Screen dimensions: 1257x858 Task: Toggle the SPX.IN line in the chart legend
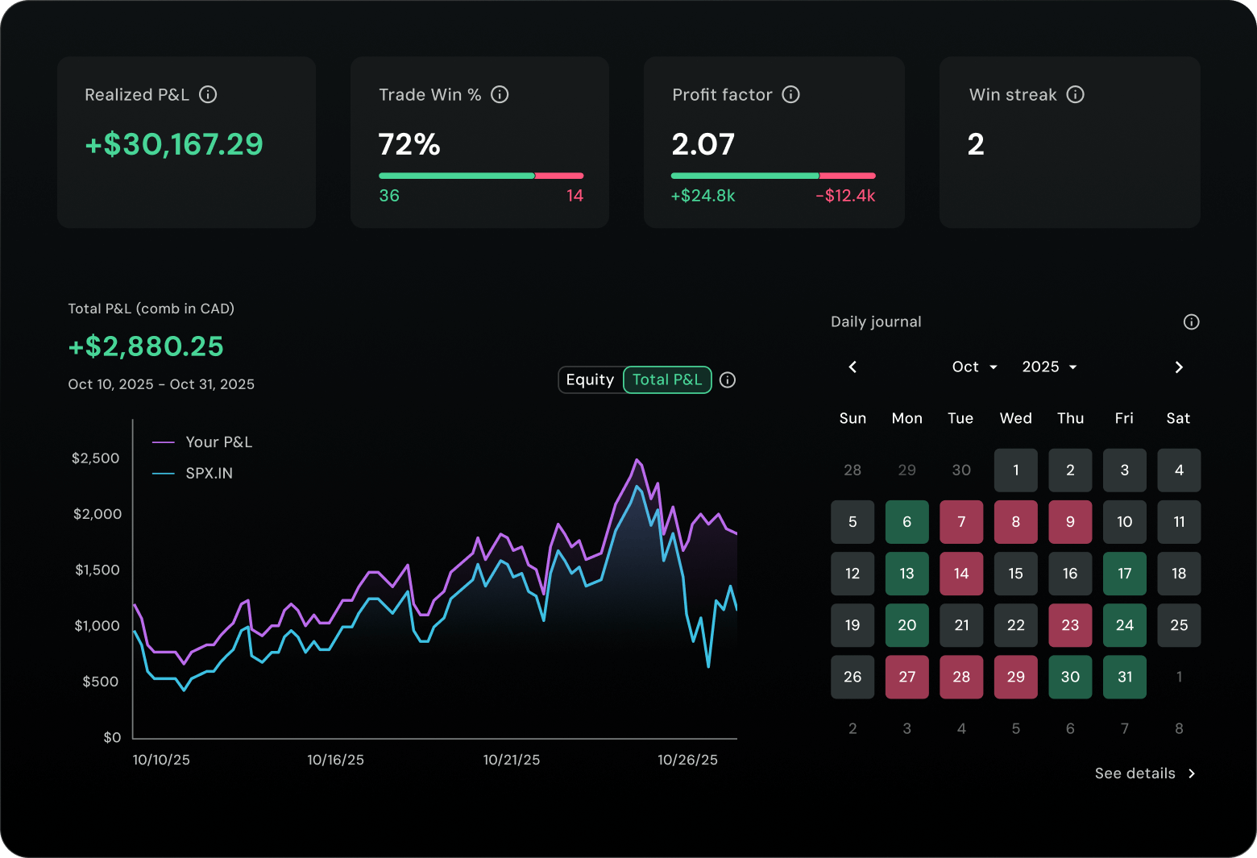tap(209, 473)
